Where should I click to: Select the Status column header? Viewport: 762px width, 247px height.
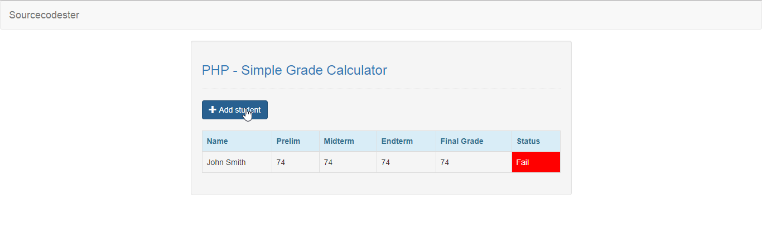click(x=536, y=141)
